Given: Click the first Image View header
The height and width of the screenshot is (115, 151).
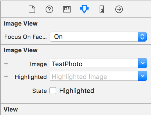Looking at the screenshot, I should click(x=21, y=24).
